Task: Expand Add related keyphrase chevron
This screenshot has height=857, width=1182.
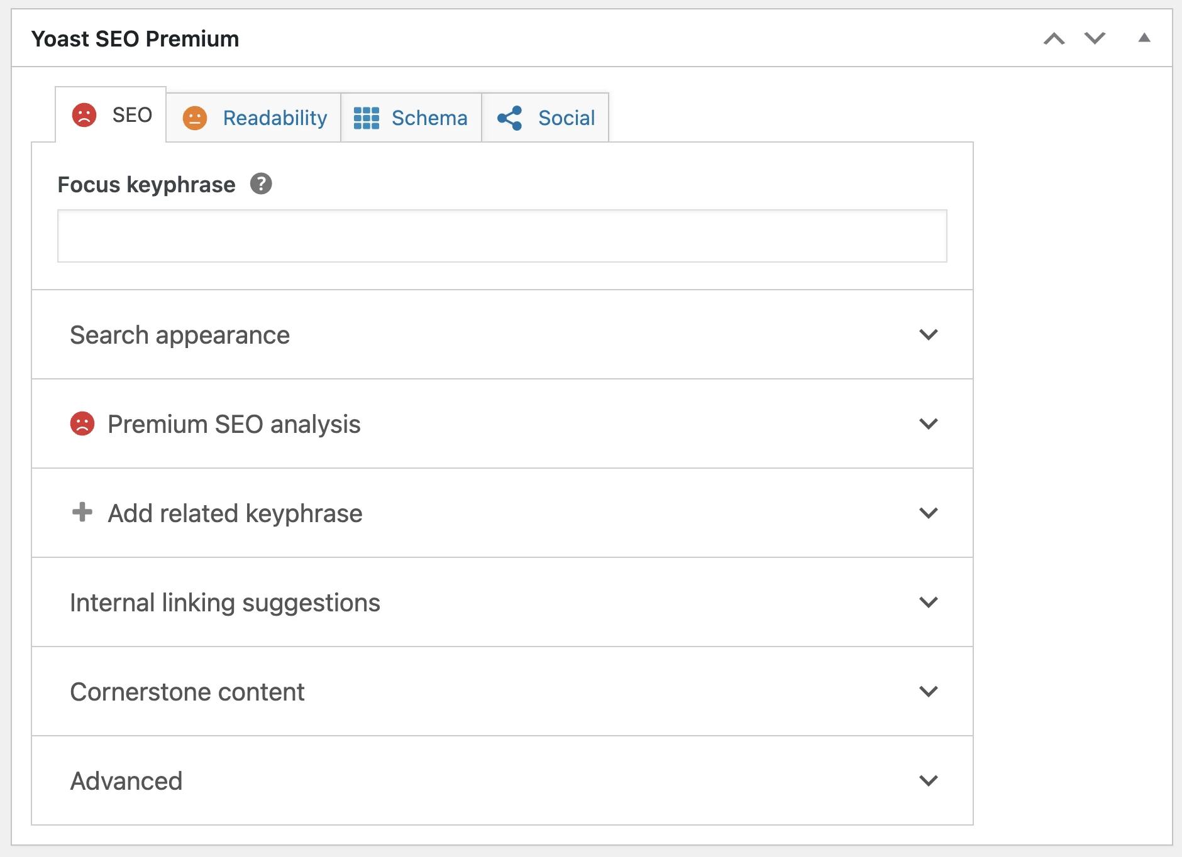Action: (x=929, y=513)
